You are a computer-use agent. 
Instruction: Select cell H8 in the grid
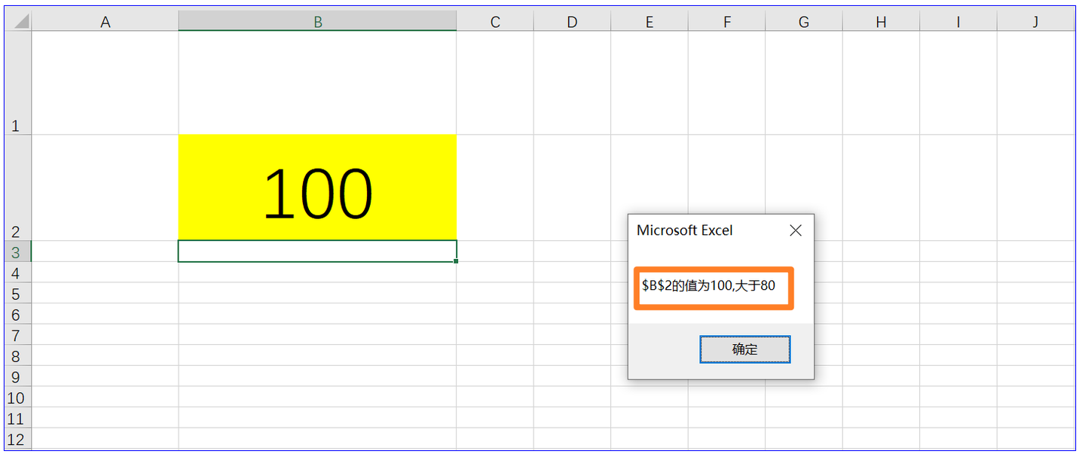click(881, 356)
